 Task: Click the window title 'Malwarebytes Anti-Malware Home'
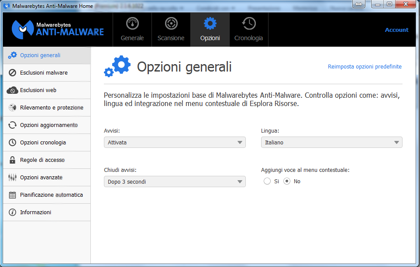pos(52,6)
